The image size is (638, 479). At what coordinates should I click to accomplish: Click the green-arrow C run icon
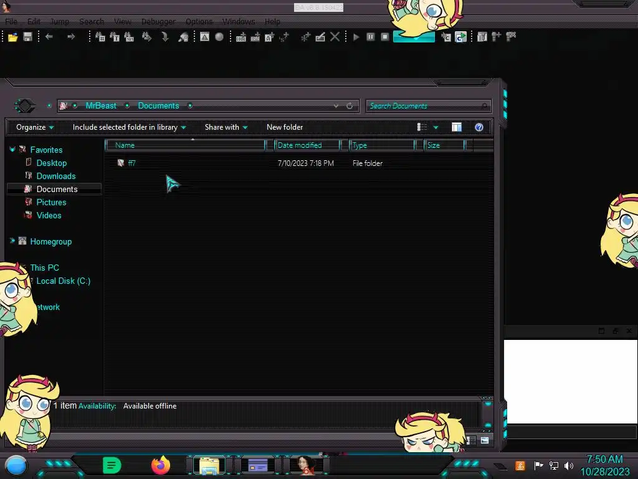460,37
